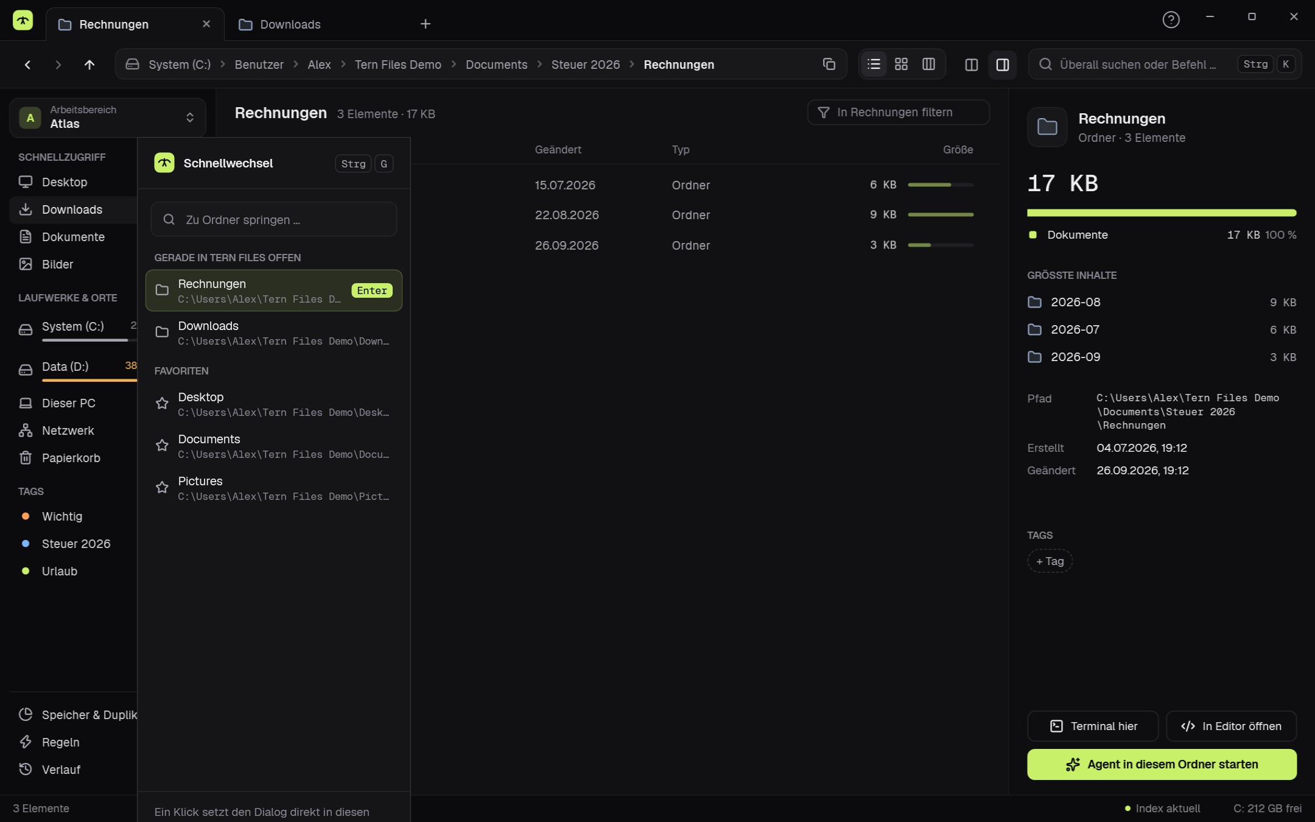Click the global search box

click(1164, 65)
